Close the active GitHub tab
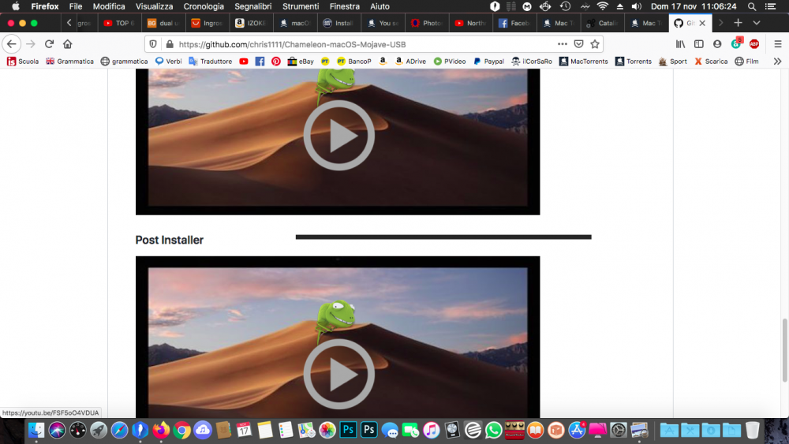 click(702, 23)
